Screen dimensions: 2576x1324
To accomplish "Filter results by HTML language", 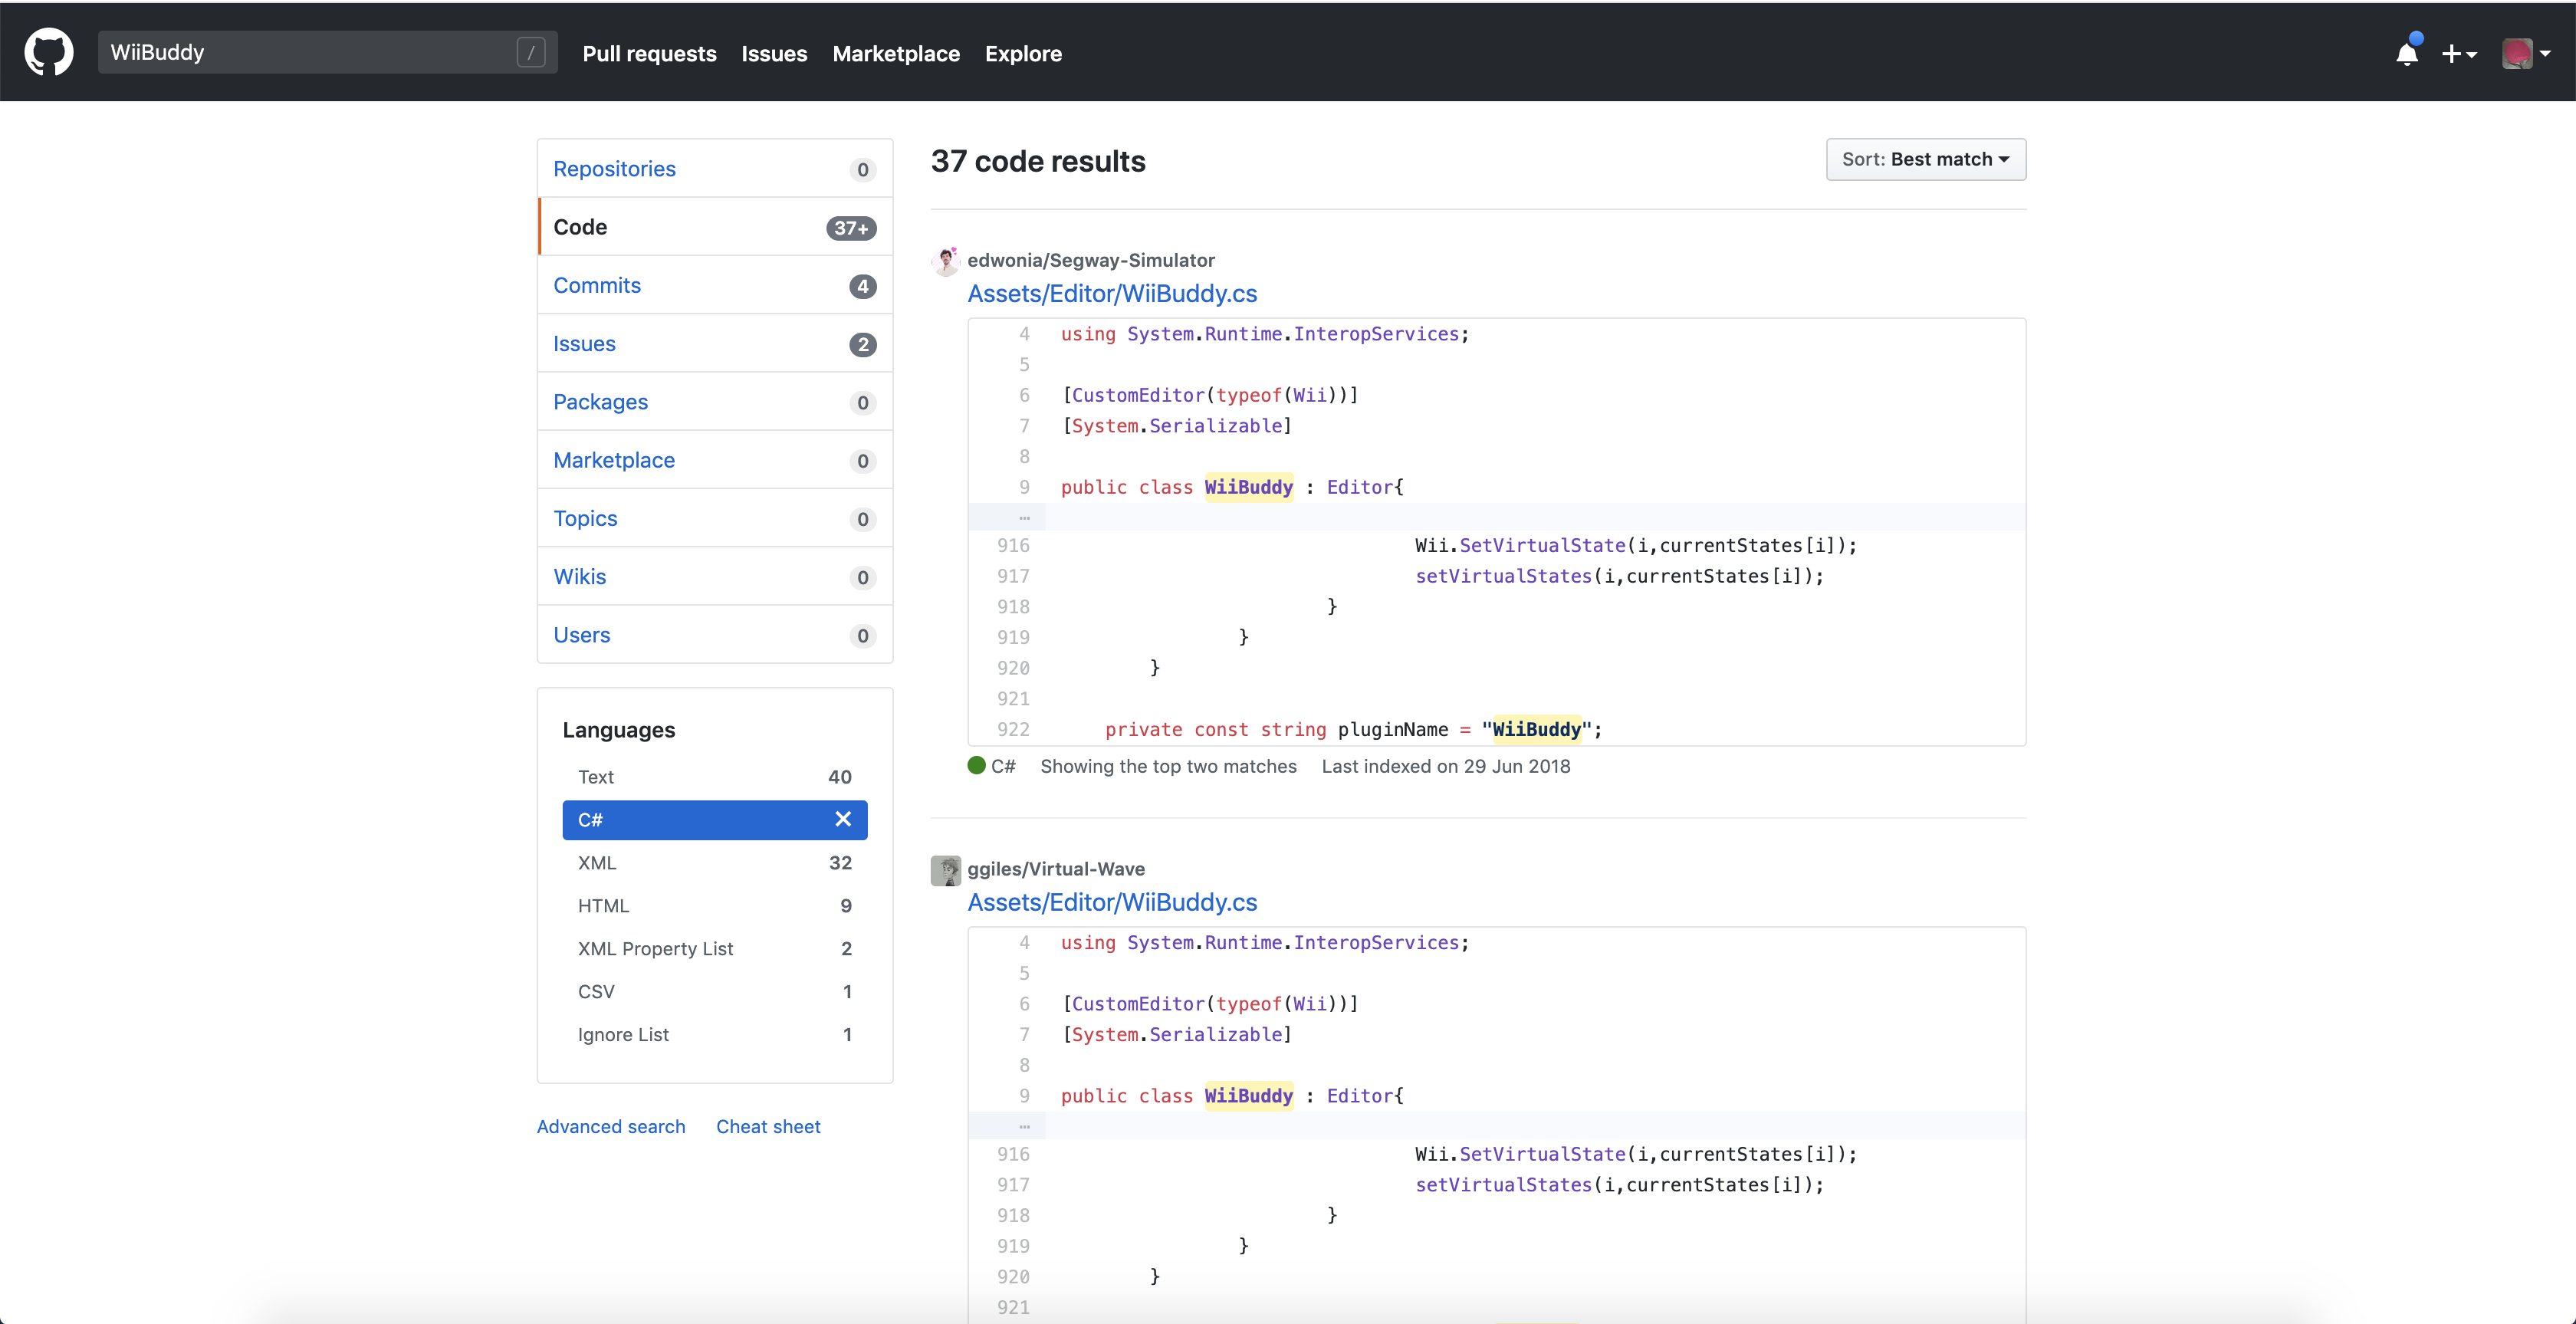I will click(714, 906).
